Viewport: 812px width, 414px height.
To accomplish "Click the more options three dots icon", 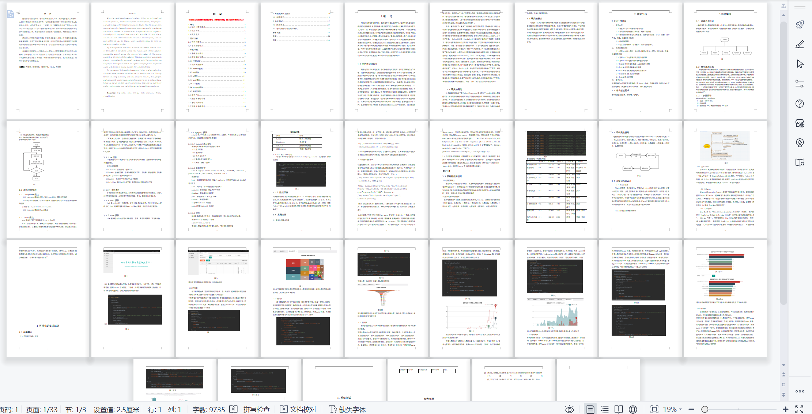I will (800, 391).
